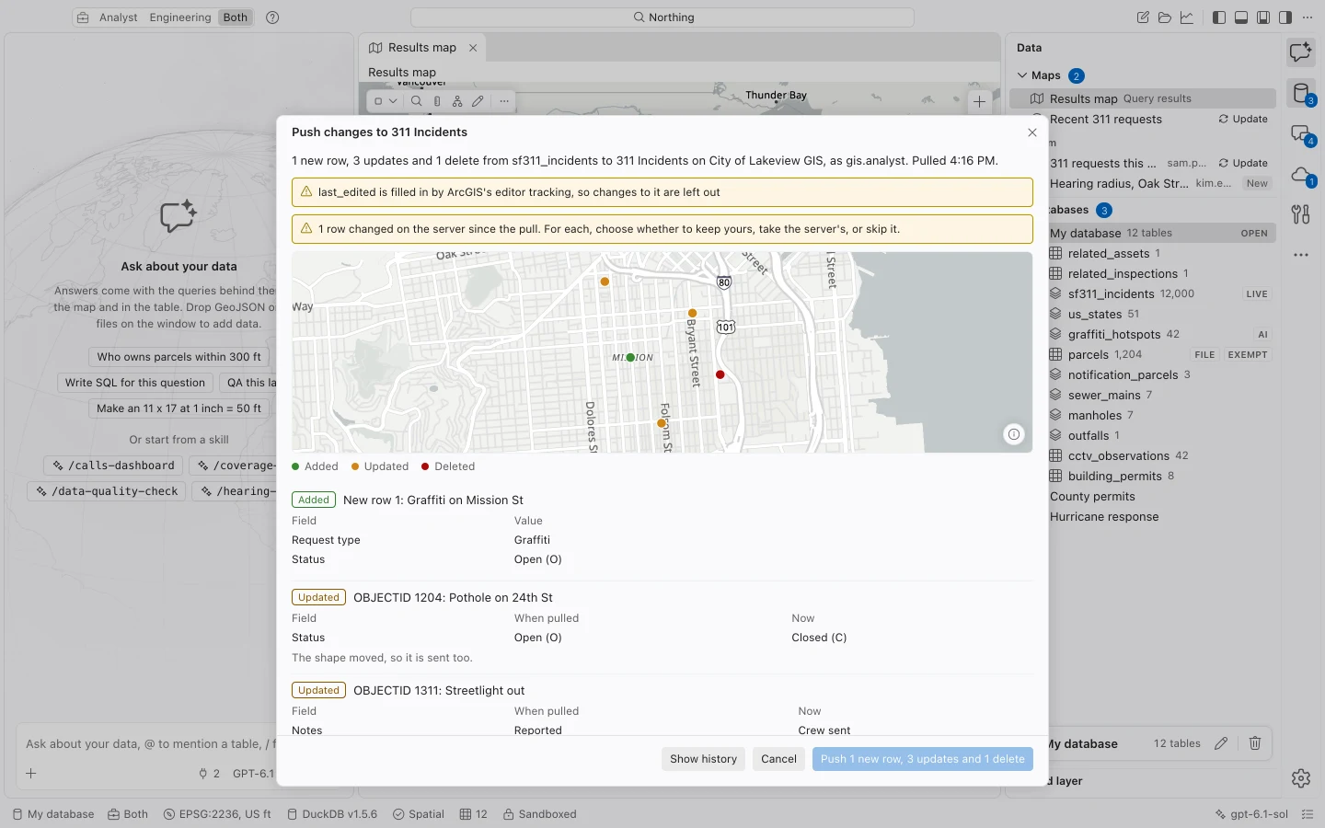Click the new note compose icon in title bar
Viewport: 1325px width, 828px height.
point(1143,17)
